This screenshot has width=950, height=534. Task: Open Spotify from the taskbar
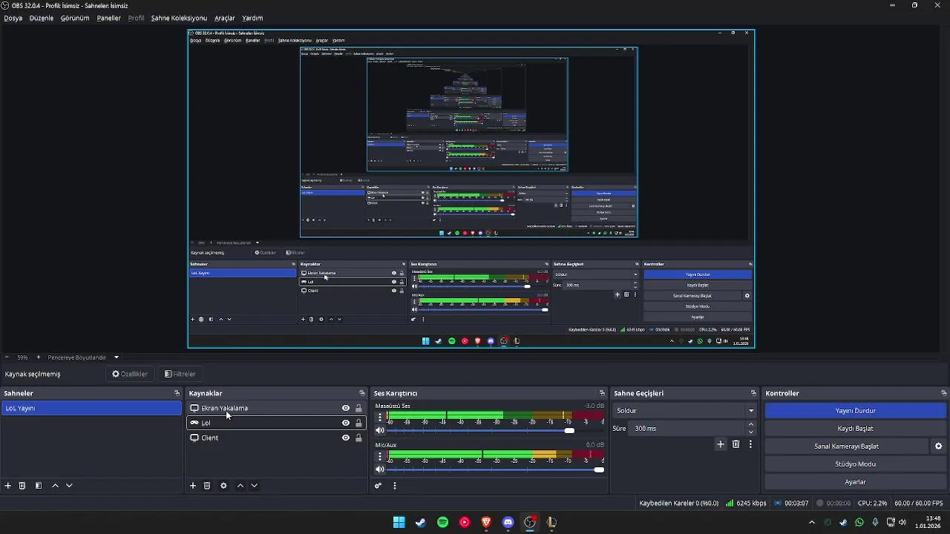443,522
